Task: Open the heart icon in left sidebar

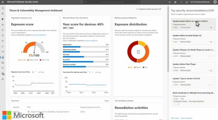Action: [3, 68]
